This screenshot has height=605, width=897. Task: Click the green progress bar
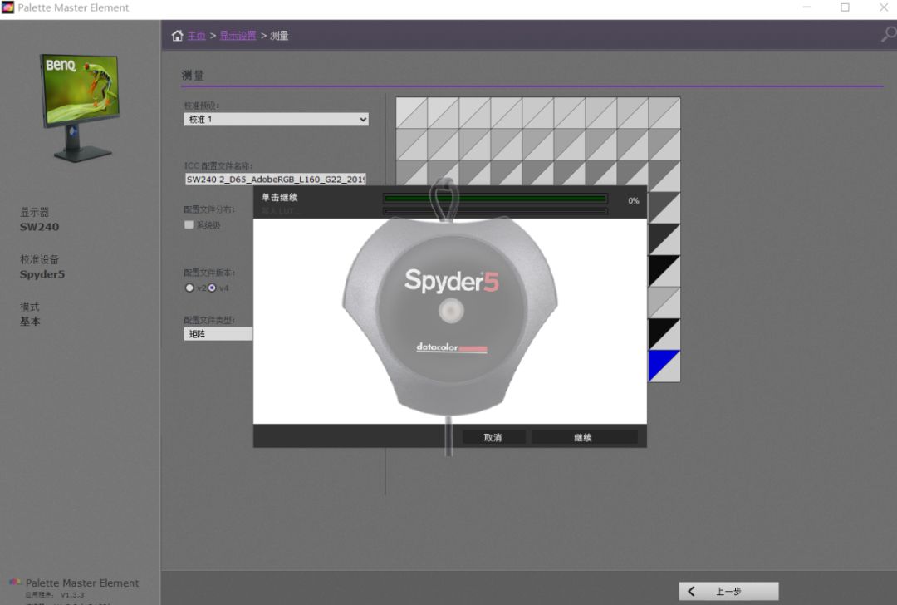495,199
